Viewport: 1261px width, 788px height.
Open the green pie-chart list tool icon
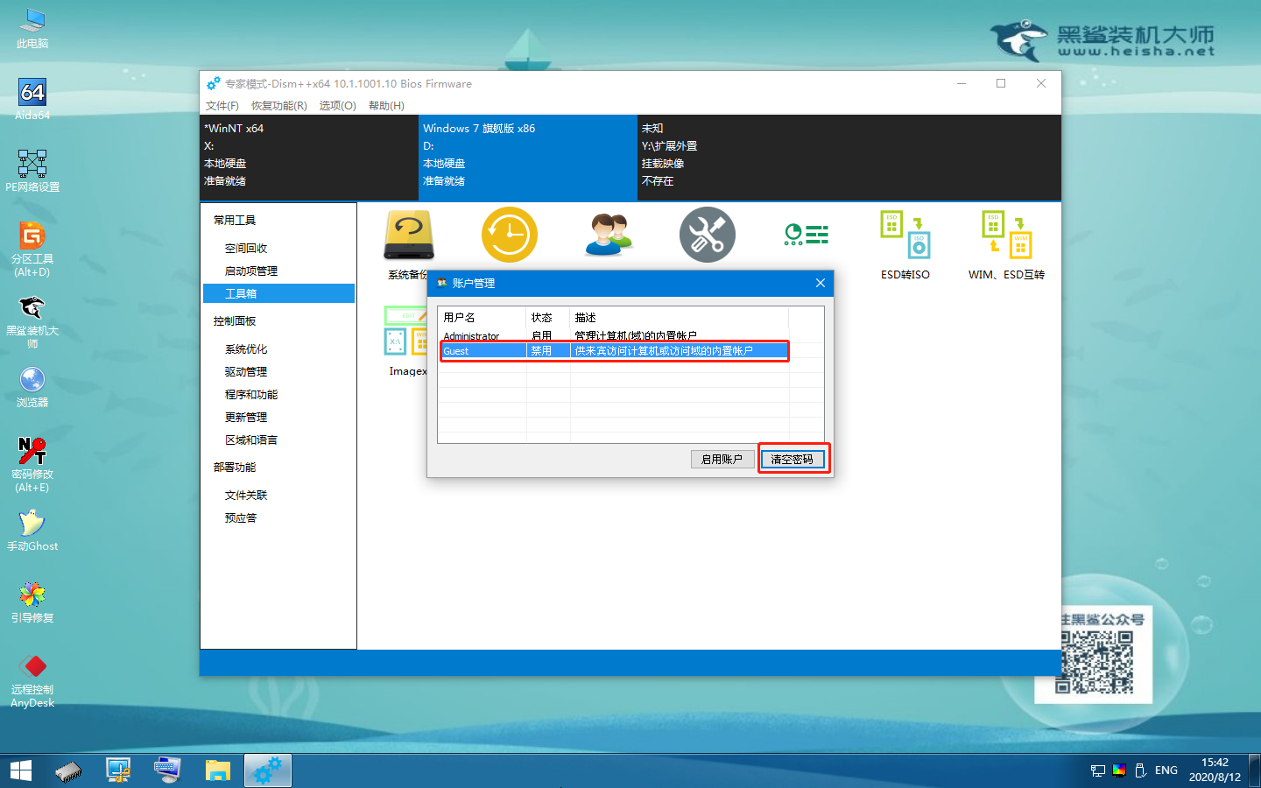point(807,235)
